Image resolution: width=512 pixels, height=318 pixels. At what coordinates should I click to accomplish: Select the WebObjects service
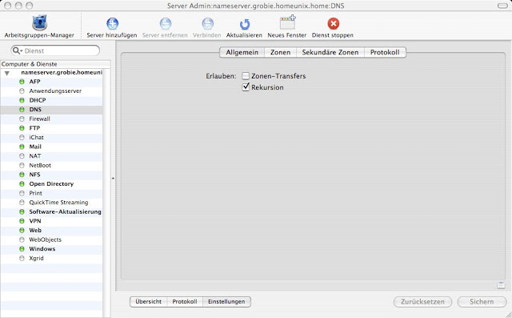coord(51,240)
